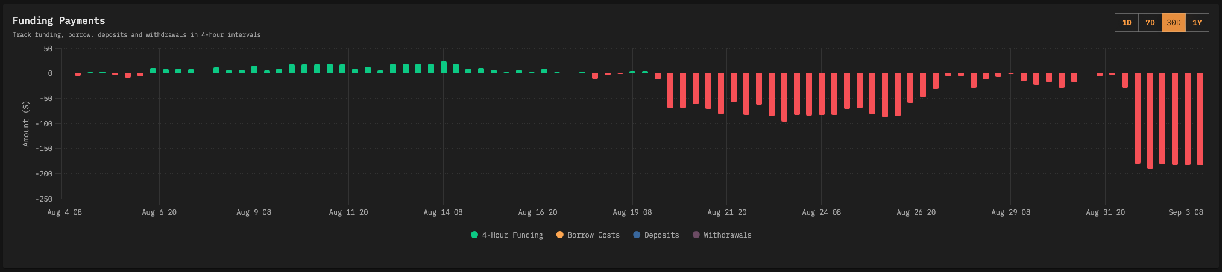
Task: Click the blue Deposits legend dot
Action: click(x=637, y=235)
